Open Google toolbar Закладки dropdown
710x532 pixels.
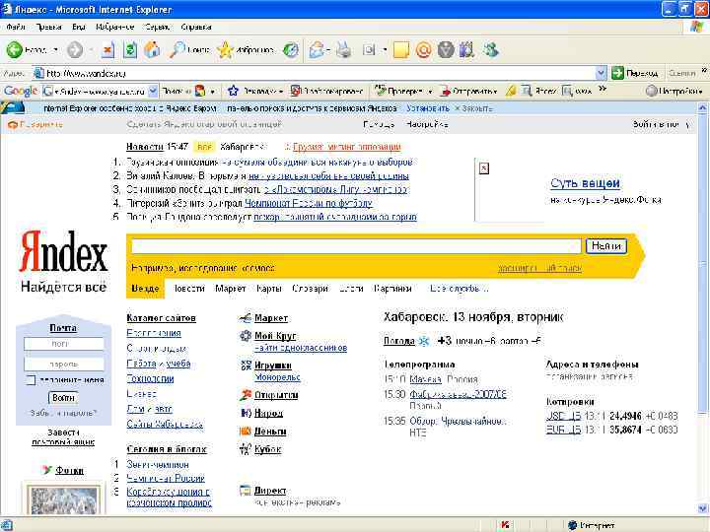[281, 92]
